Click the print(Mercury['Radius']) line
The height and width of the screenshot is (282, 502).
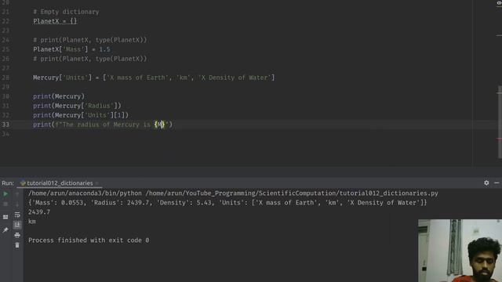(77, 106)
